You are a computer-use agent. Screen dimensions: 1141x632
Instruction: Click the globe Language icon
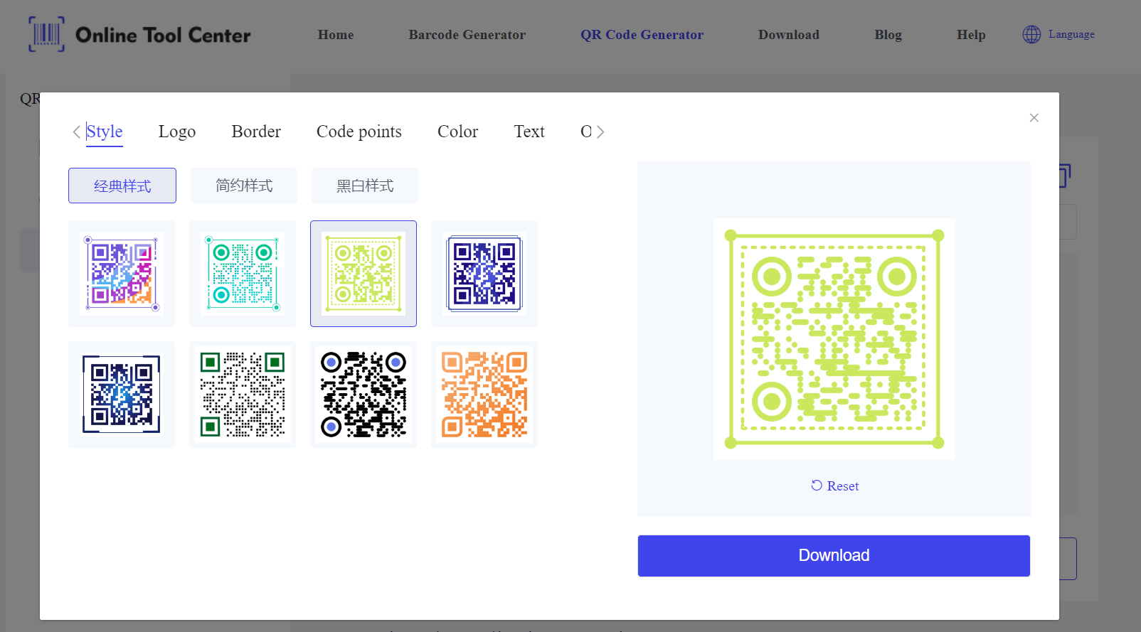coord(1031,34)
